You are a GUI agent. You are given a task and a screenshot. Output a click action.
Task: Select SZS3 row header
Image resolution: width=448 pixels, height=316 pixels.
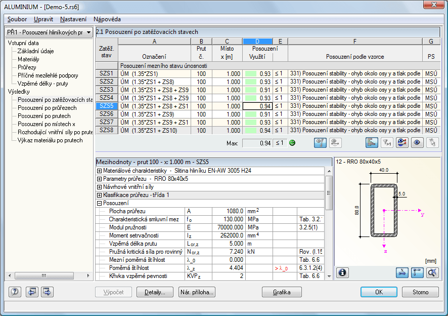tap(107, 90)
